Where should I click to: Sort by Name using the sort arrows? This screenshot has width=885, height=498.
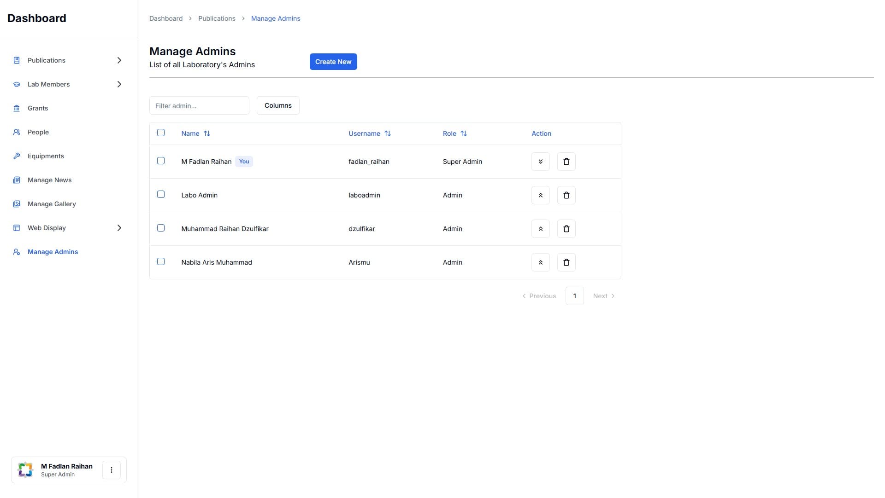[207, 133]
